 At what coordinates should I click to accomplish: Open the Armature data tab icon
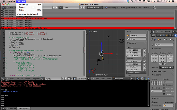173,36
